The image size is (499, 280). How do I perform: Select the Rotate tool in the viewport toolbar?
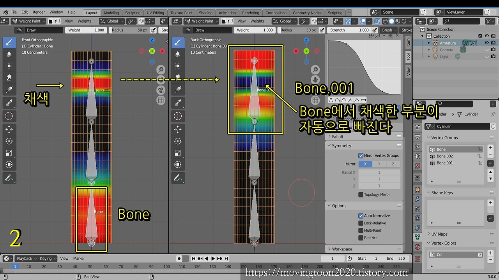(x=9, y=141)
